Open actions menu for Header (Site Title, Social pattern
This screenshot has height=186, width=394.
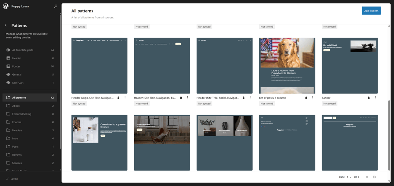[x=250, y=98]
